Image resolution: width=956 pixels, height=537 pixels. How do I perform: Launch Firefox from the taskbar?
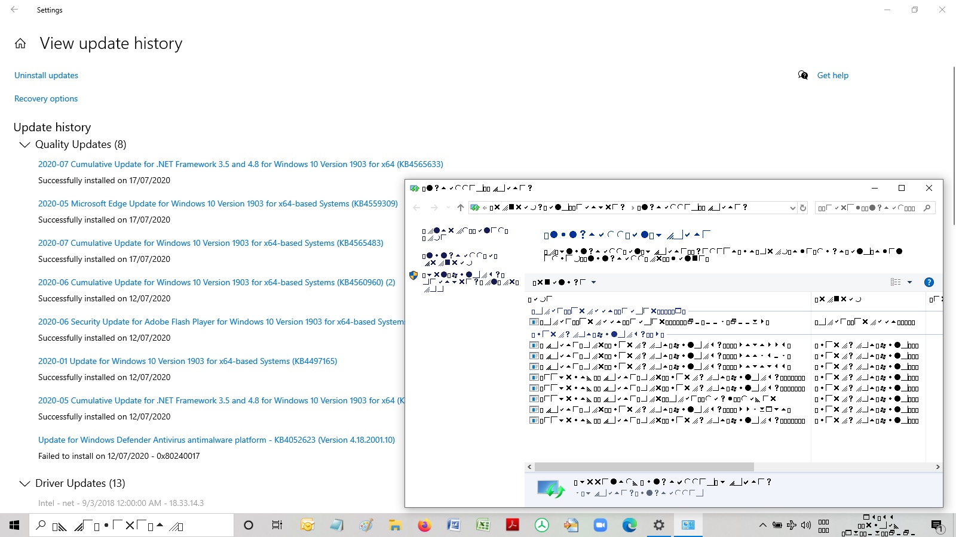point(424,525)
